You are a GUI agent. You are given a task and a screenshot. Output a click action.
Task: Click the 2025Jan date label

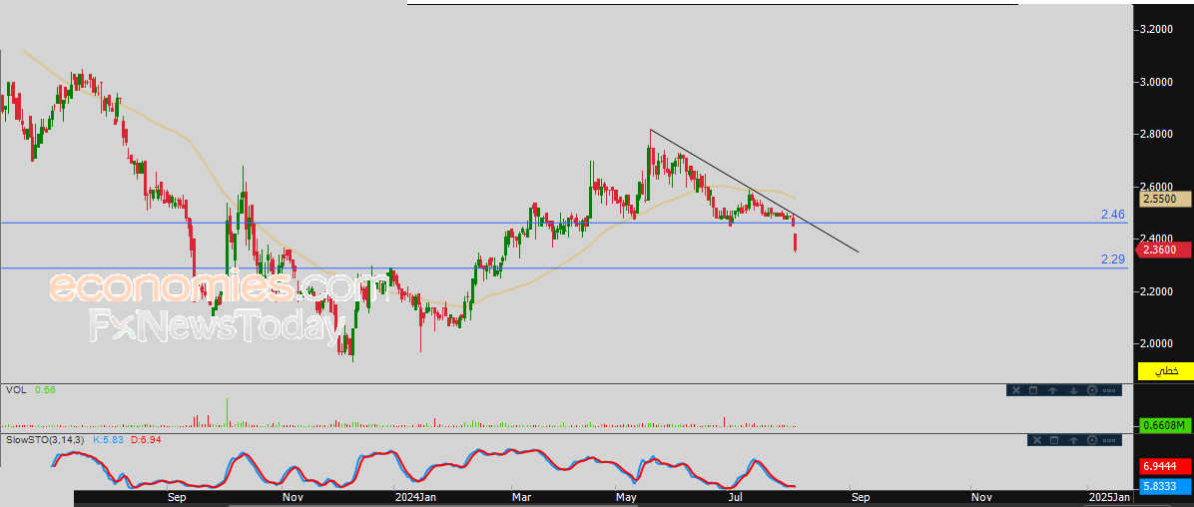click(1109, 498)
